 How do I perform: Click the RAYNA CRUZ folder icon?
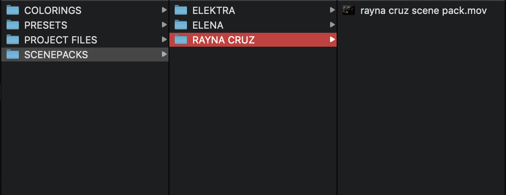[181, 40]
